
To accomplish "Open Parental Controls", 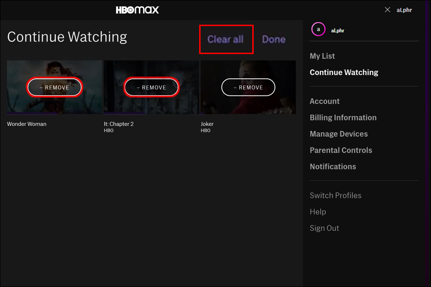I will [x=341, y=150].
